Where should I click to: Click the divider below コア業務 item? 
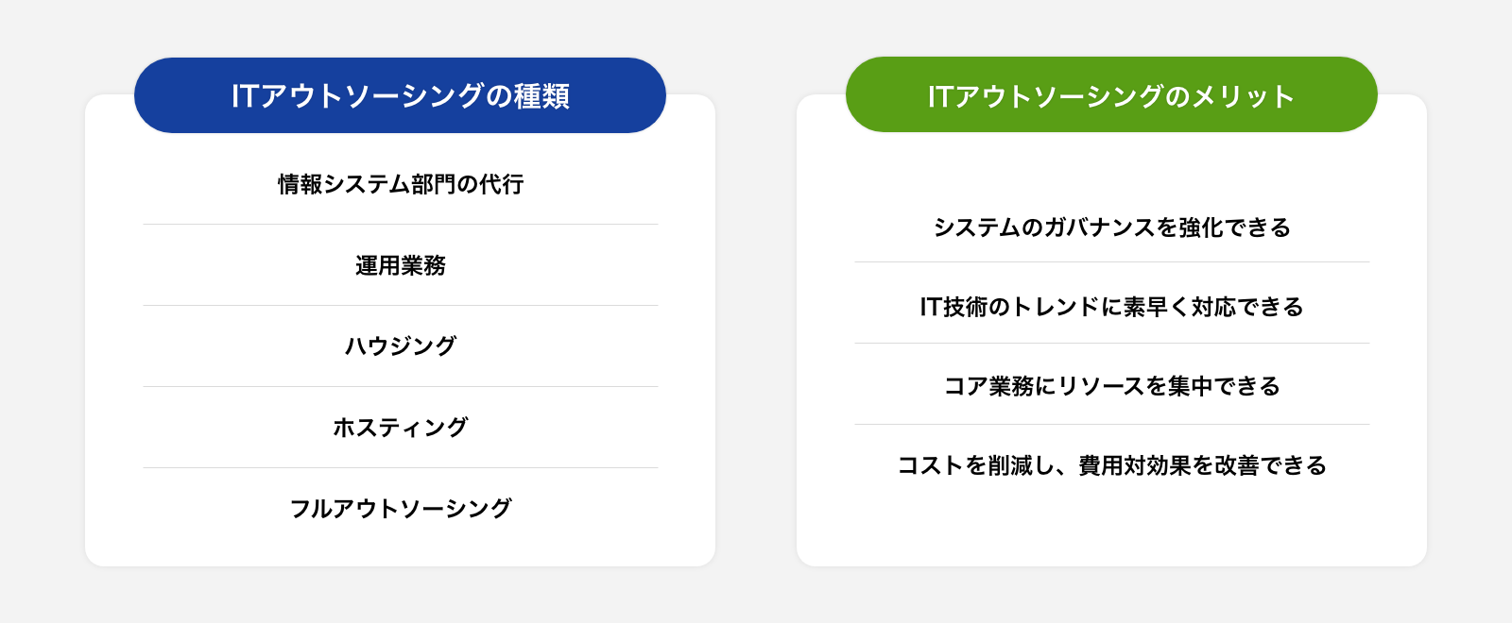(1112, 424)
